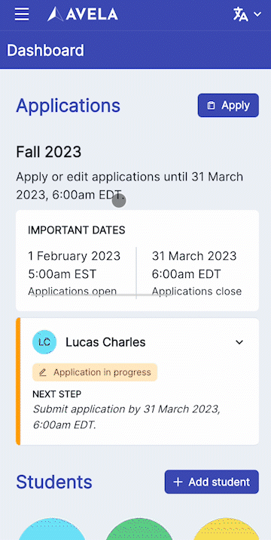Click the Apply button
Viewport: 271px width, 540px height.
coord(228,106)
